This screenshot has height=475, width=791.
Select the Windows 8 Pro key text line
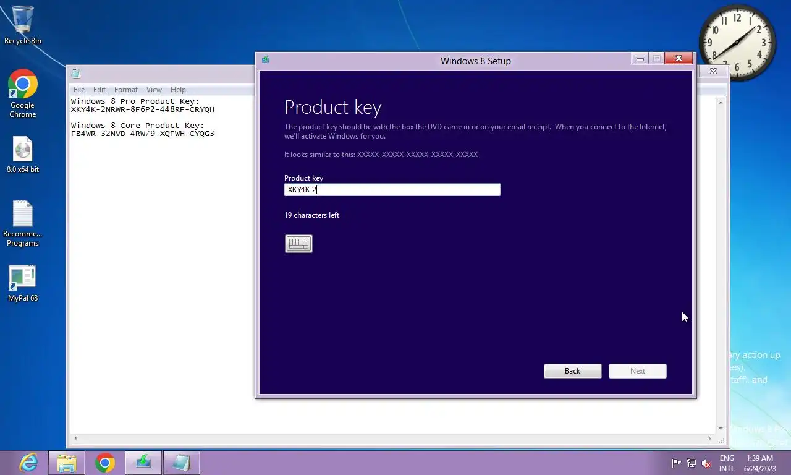pos(143,109)
